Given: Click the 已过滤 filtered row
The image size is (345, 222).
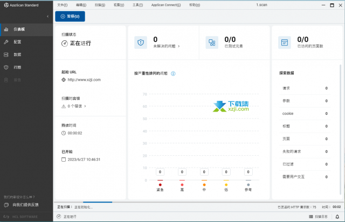Looking at the screenshot, I should (x=305, y=164).
